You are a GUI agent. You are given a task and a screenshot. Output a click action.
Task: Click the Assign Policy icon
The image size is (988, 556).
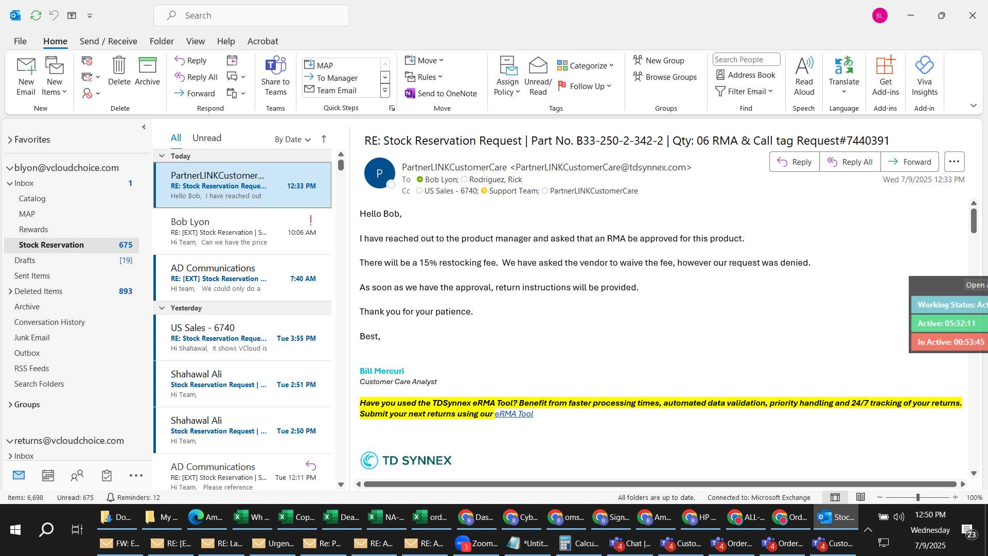click(x=507, y=76)
